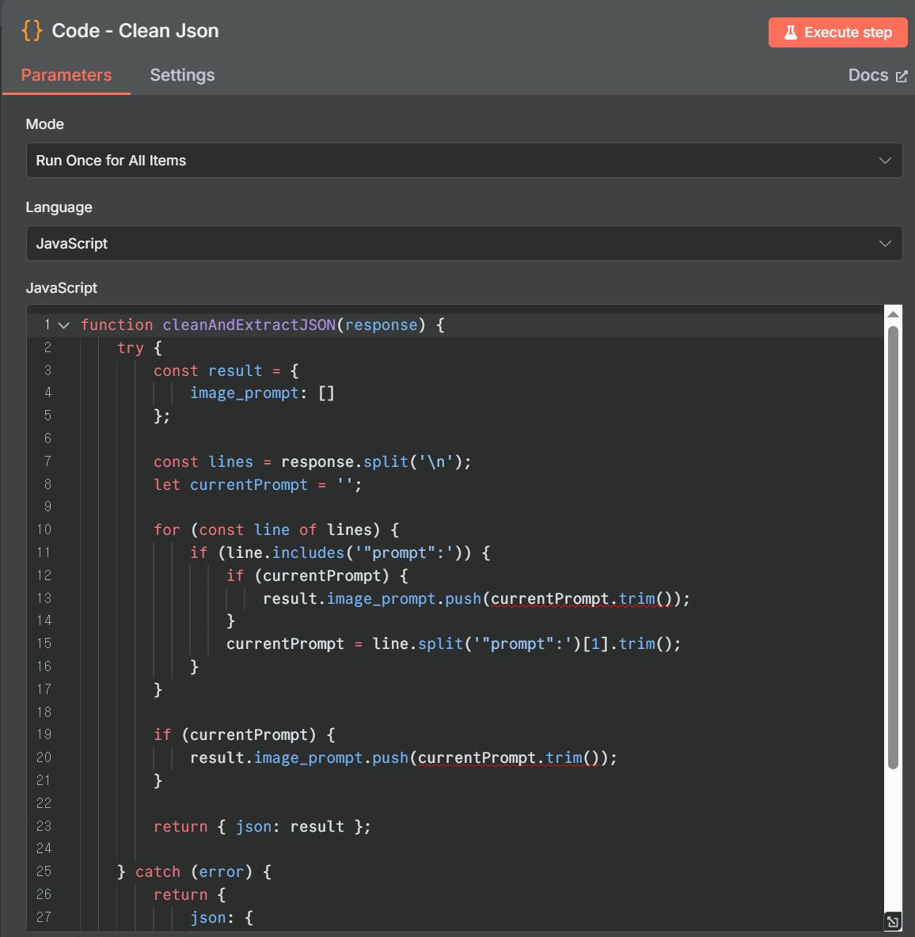The height and width of the screenshot is (937, 915).
Task: Click the chevron arrow in the Language field
Action: tap(885, 244)
